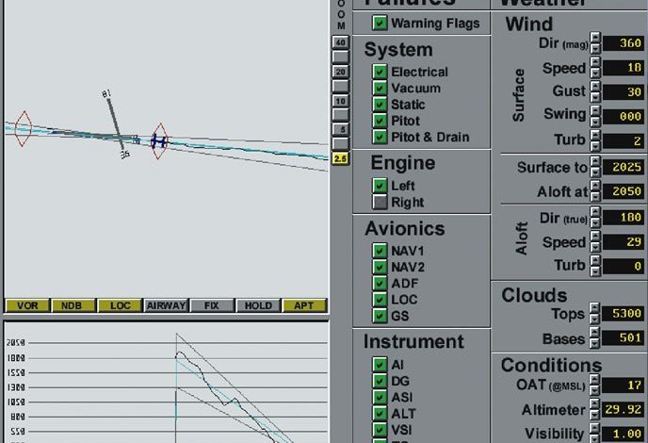Select the 2.5 zoom level button

tap(341, 158)
